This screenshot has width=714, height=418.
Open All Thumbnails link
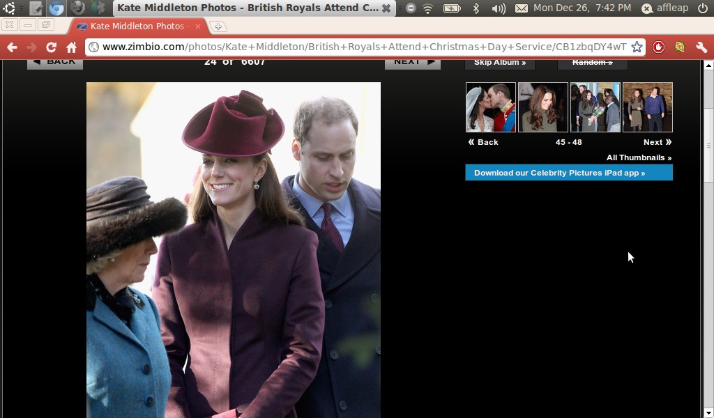pyautogui.click(x=639, y=157)
